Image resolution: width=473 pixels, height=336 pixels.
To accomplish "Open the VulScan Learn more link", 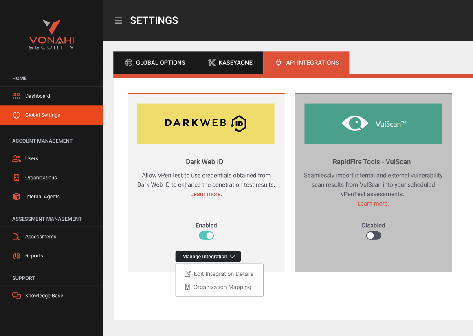I will 373,204.
